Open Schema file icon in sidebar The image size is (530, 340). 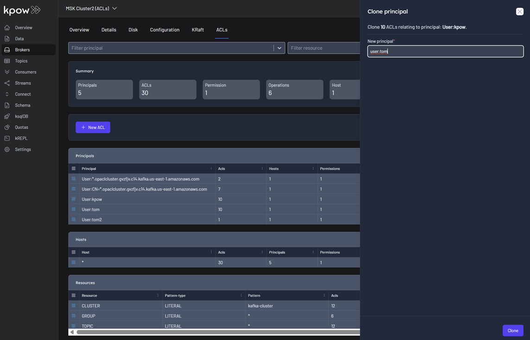tap(7, 105)
